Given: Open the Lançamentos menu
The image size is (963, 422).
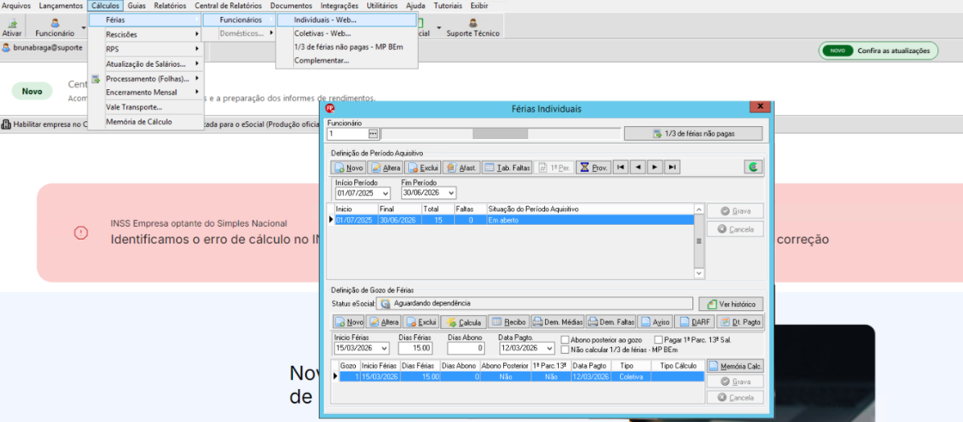Looking at the screenshot, I should (60, 6).
